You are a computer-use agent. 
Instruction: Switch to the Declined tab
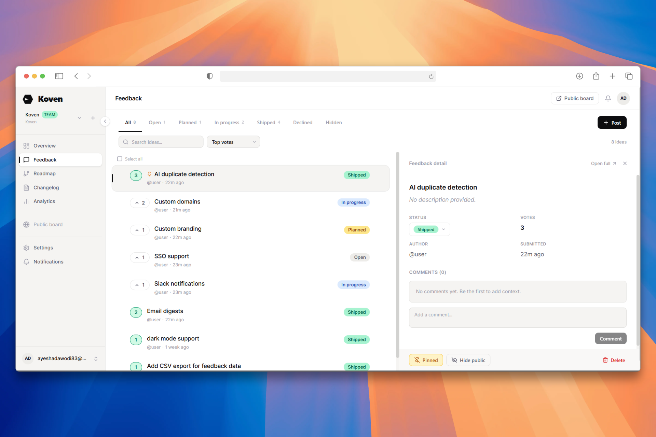click(x=303, y=123)
